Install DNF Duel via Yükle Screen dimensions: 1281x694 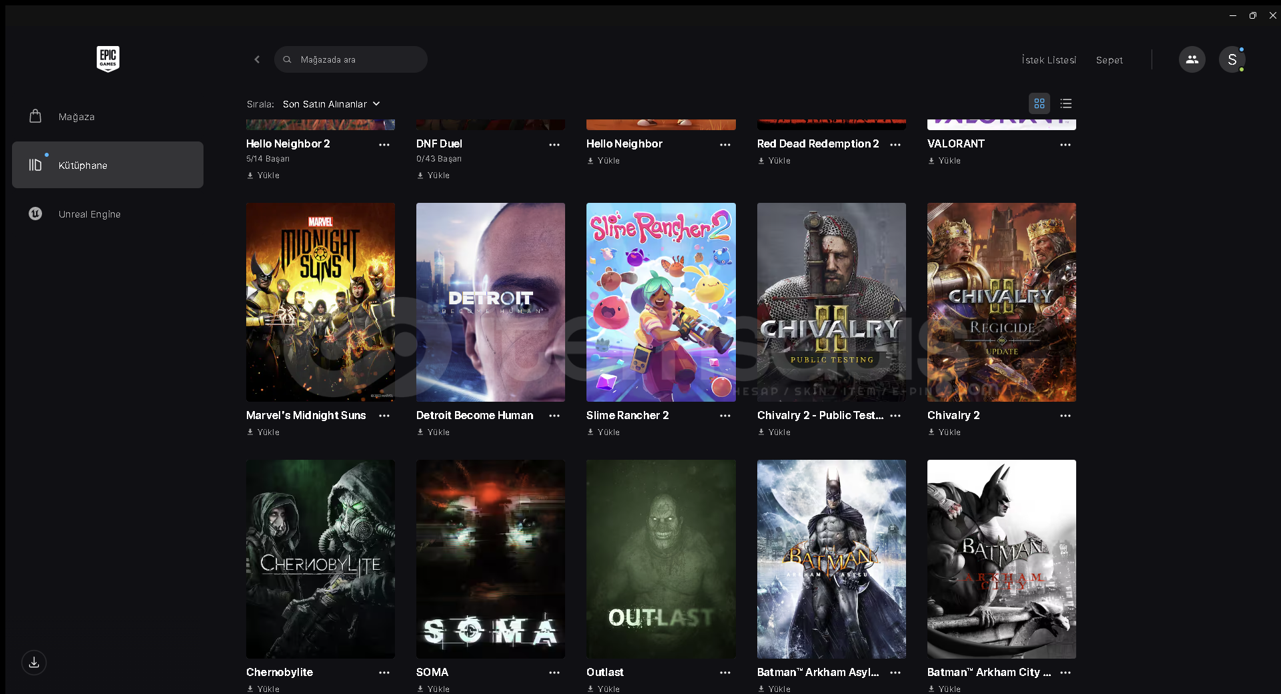coord(433,176)
